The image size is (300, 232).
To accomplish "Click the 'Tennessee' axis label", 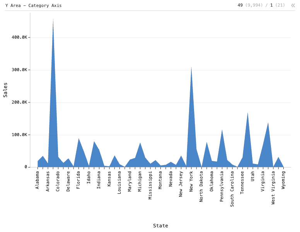I will tap(242, 183).
